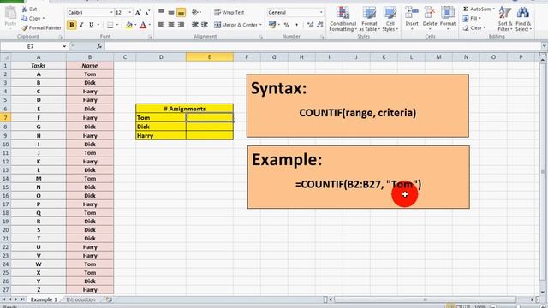Toggle Bottom Align alignment button
This screenshot has height=308, width=548.
(181, 13)
